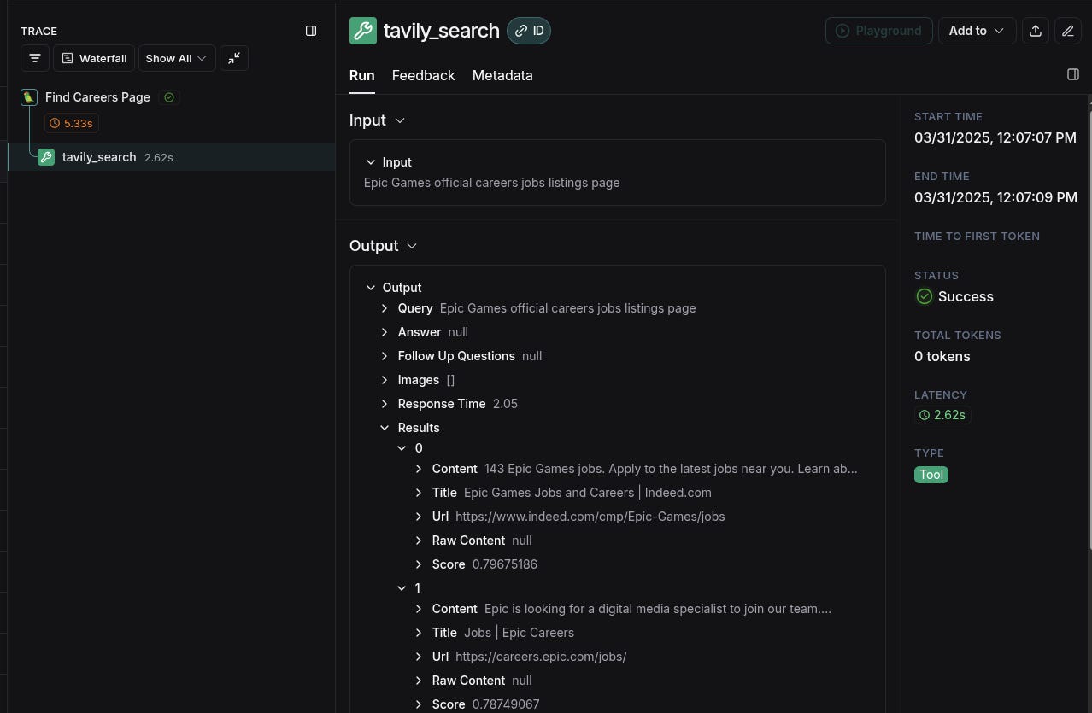Click the '0 tokens' value

(x=942, y=356)
